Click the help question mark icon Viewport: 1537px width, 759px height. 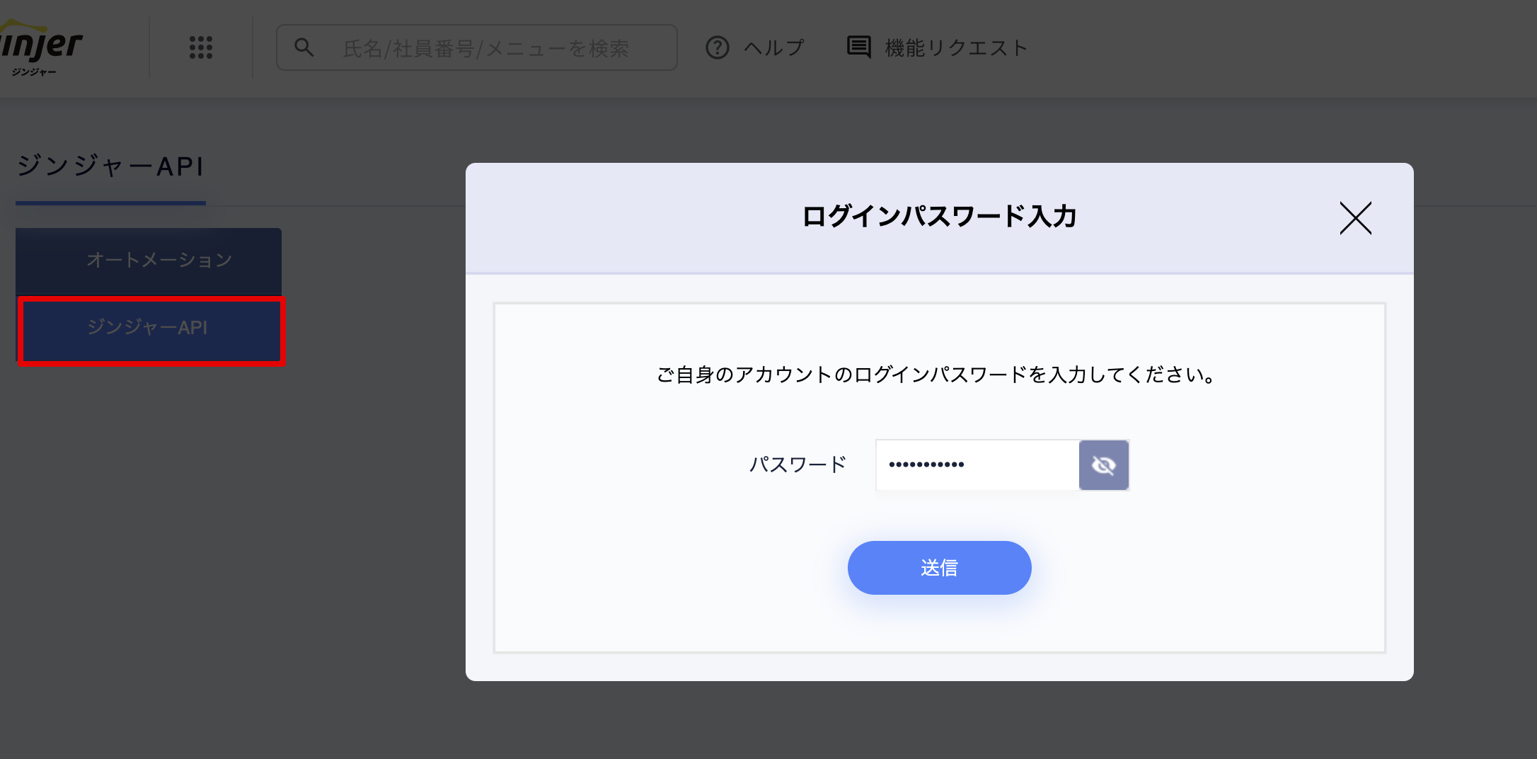coord(717,48)
